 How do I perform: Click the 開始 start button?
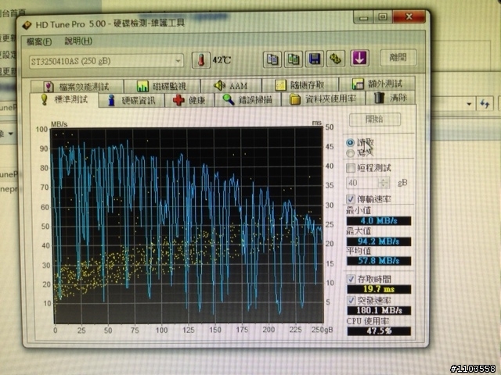375,120
